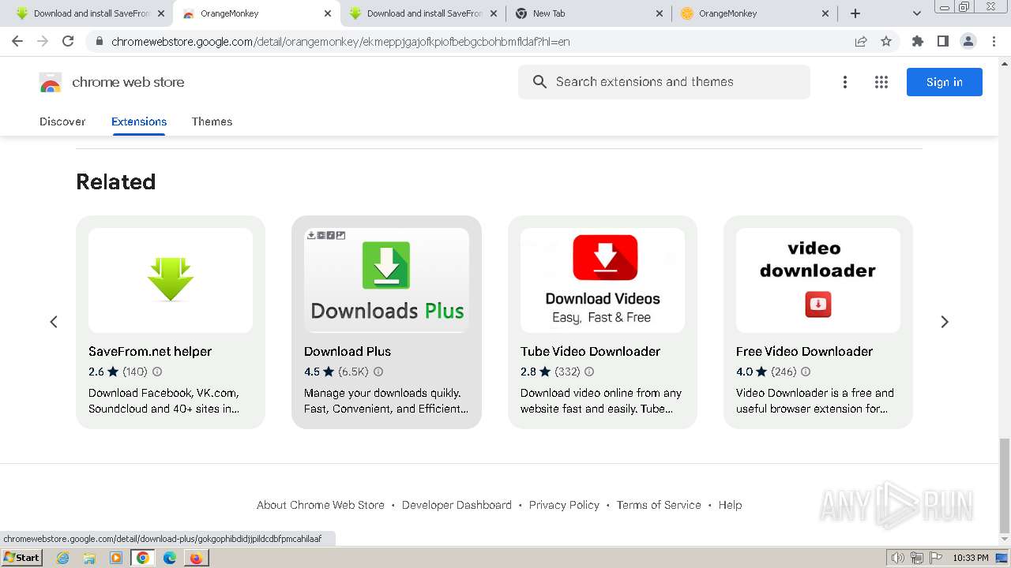Click the taskbar media player icon

116,558
